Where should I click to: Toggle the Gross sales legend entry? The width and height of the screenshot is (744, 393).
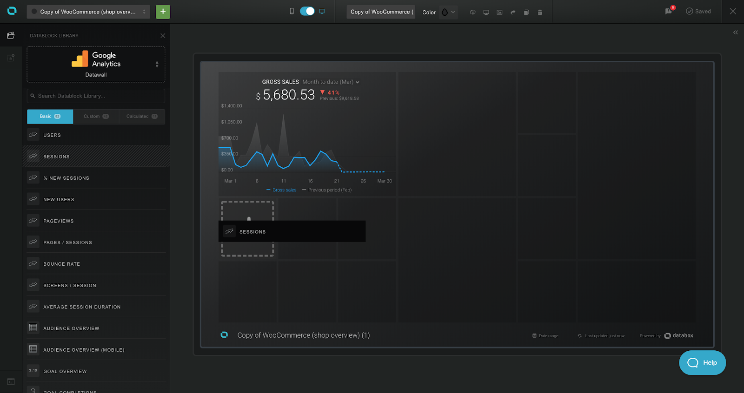281,190
